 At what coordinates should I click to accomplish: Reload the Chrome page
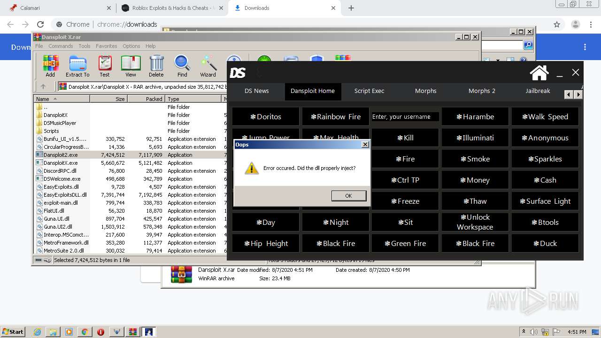(x=40, y=24)
